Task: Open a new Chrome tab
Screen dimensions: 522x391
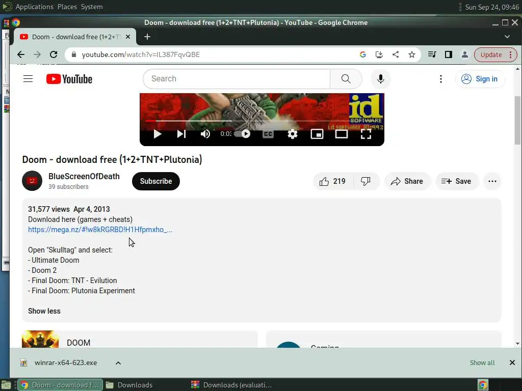Action: (147, 37)
